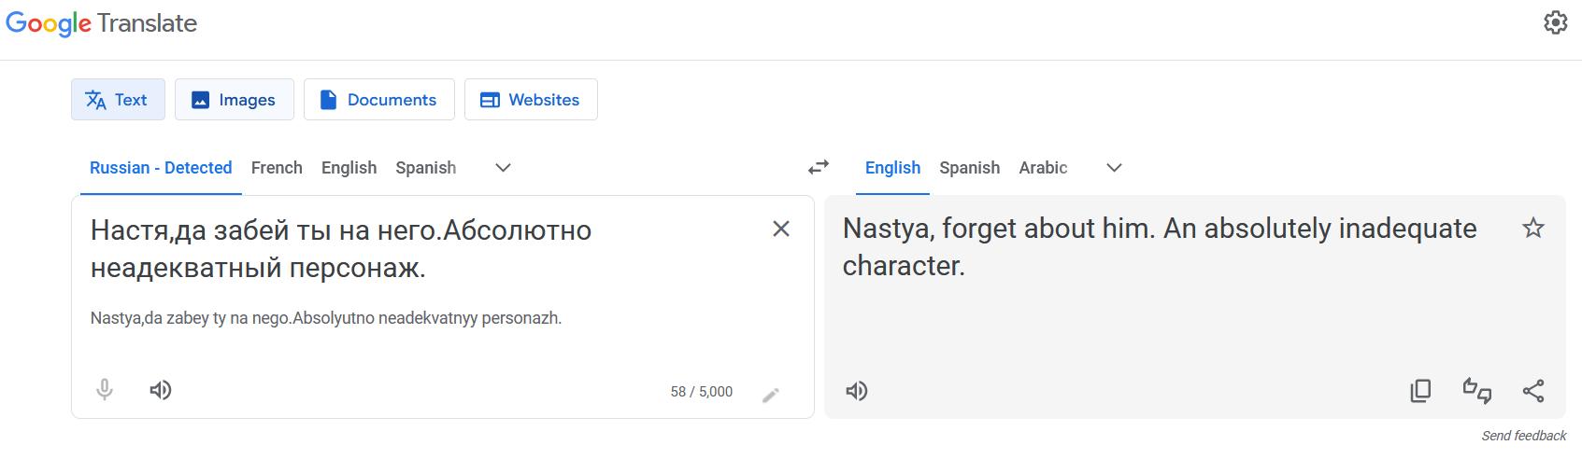The width and height of the screenshot is (1582, 473).
Task: Open the Websites translation mode
Action: (530, 100)
